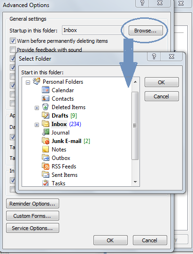Select Tasks in the folder tree
The height and width of the screenshot is (254, 193).
(x=58, y=183)
